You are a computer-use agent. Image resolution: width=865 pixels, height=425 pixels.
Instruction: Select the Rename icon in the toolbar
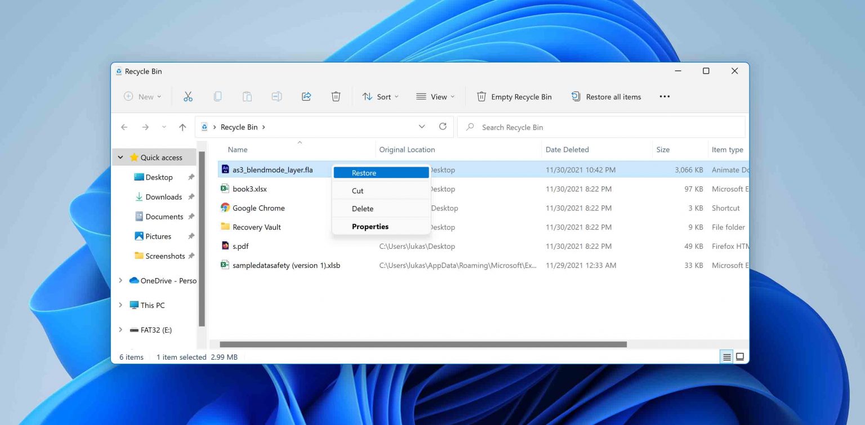[x=277, y=96]
